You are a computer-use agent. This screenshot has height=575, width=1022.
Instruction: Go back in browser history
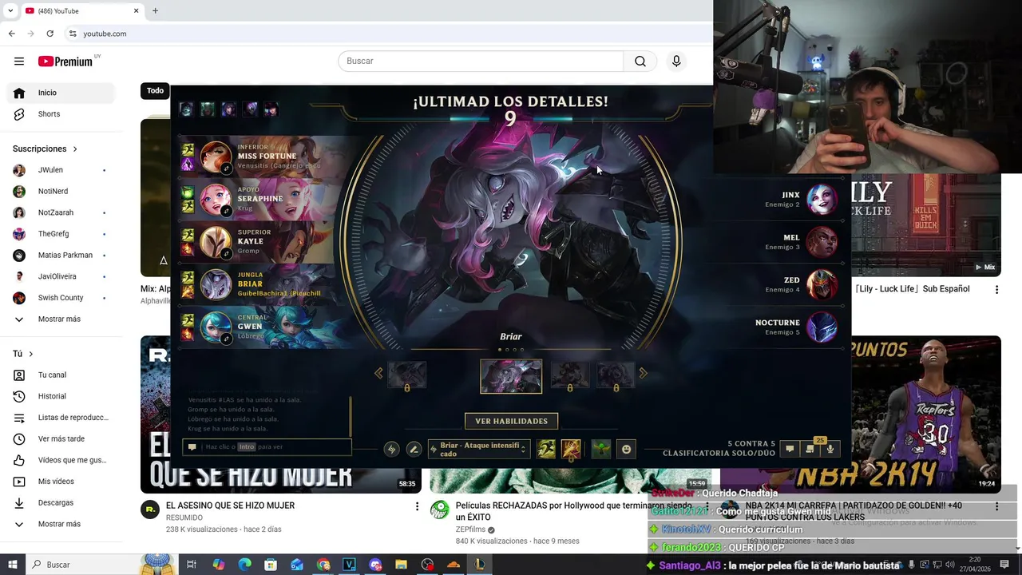coord(12,34)
